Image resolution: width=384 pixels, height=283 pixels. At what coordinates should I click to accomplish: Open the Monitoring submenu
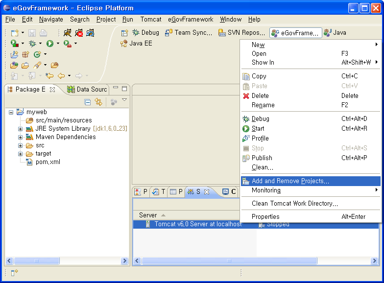click(x=311, y=190)
